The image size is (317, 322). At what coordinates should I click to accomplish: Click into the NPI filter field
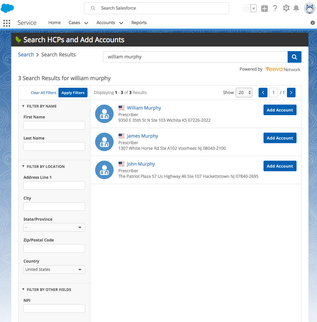pos(54,308)
